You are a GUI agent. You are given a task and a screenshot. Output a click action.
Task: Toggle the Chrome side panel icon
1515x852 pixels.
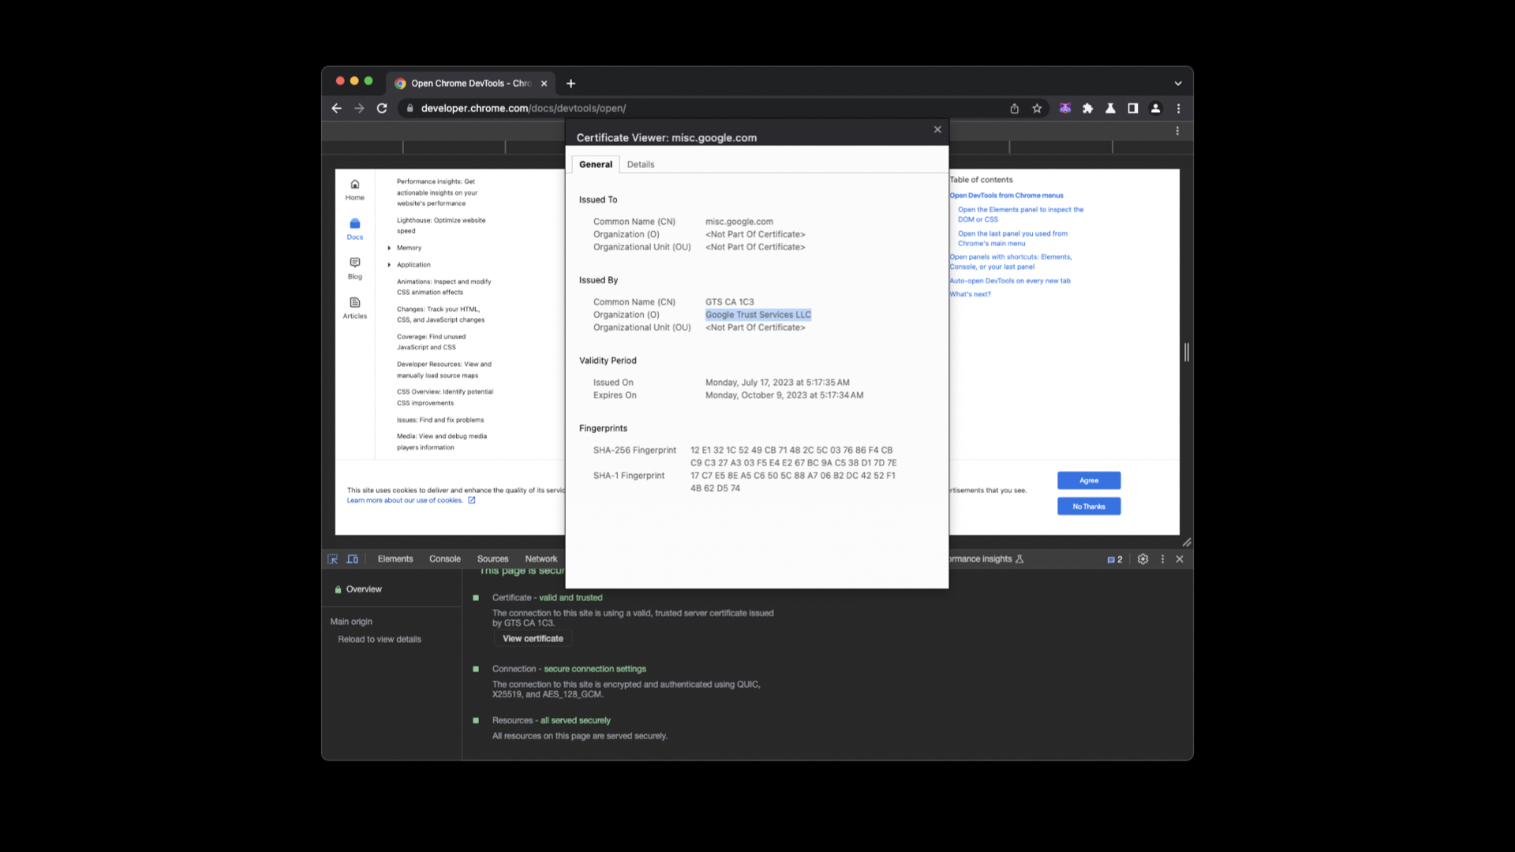1133,108
